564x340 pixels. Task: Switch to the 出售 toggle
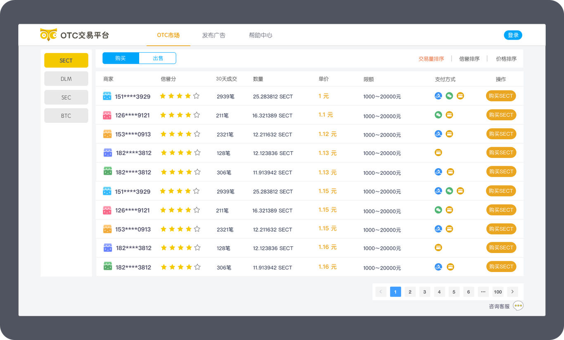[158, 58]
